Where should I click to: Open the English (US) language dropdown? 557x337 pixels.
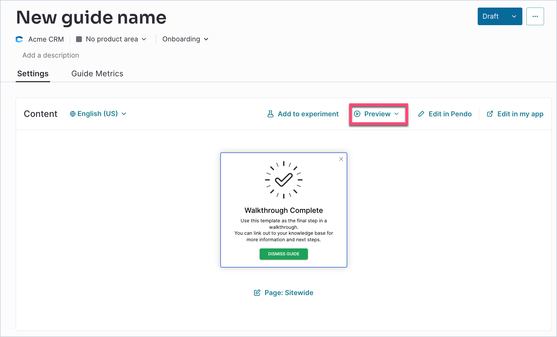coord(98,114)
